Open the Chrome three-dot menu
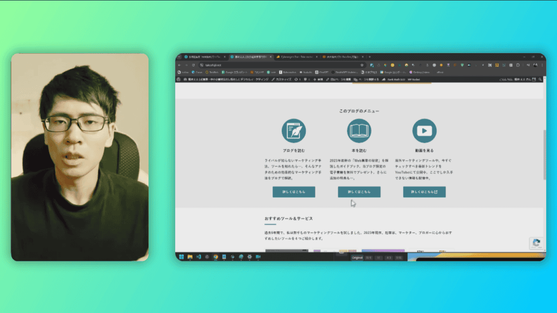This screenshot has height=313, width=557. [542, 65]
